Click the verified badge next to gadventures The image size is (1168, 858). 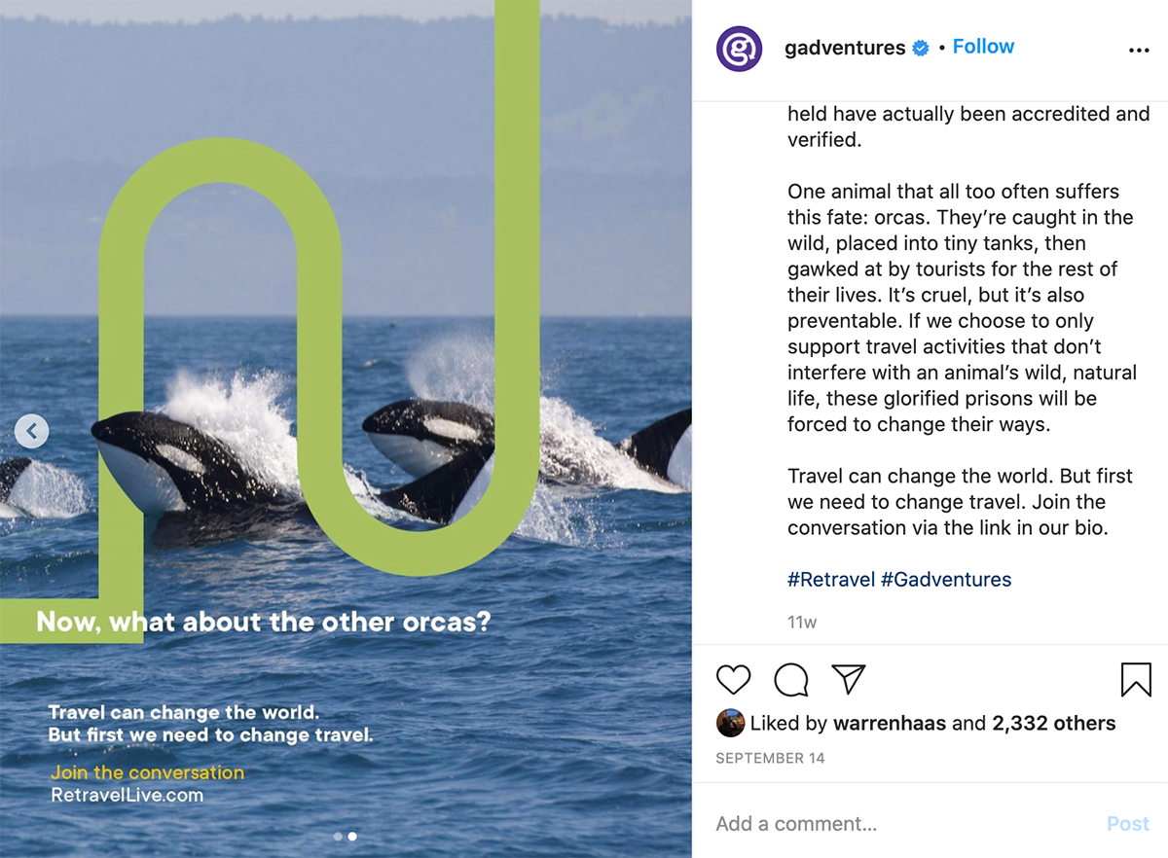[x=920, y=48]
